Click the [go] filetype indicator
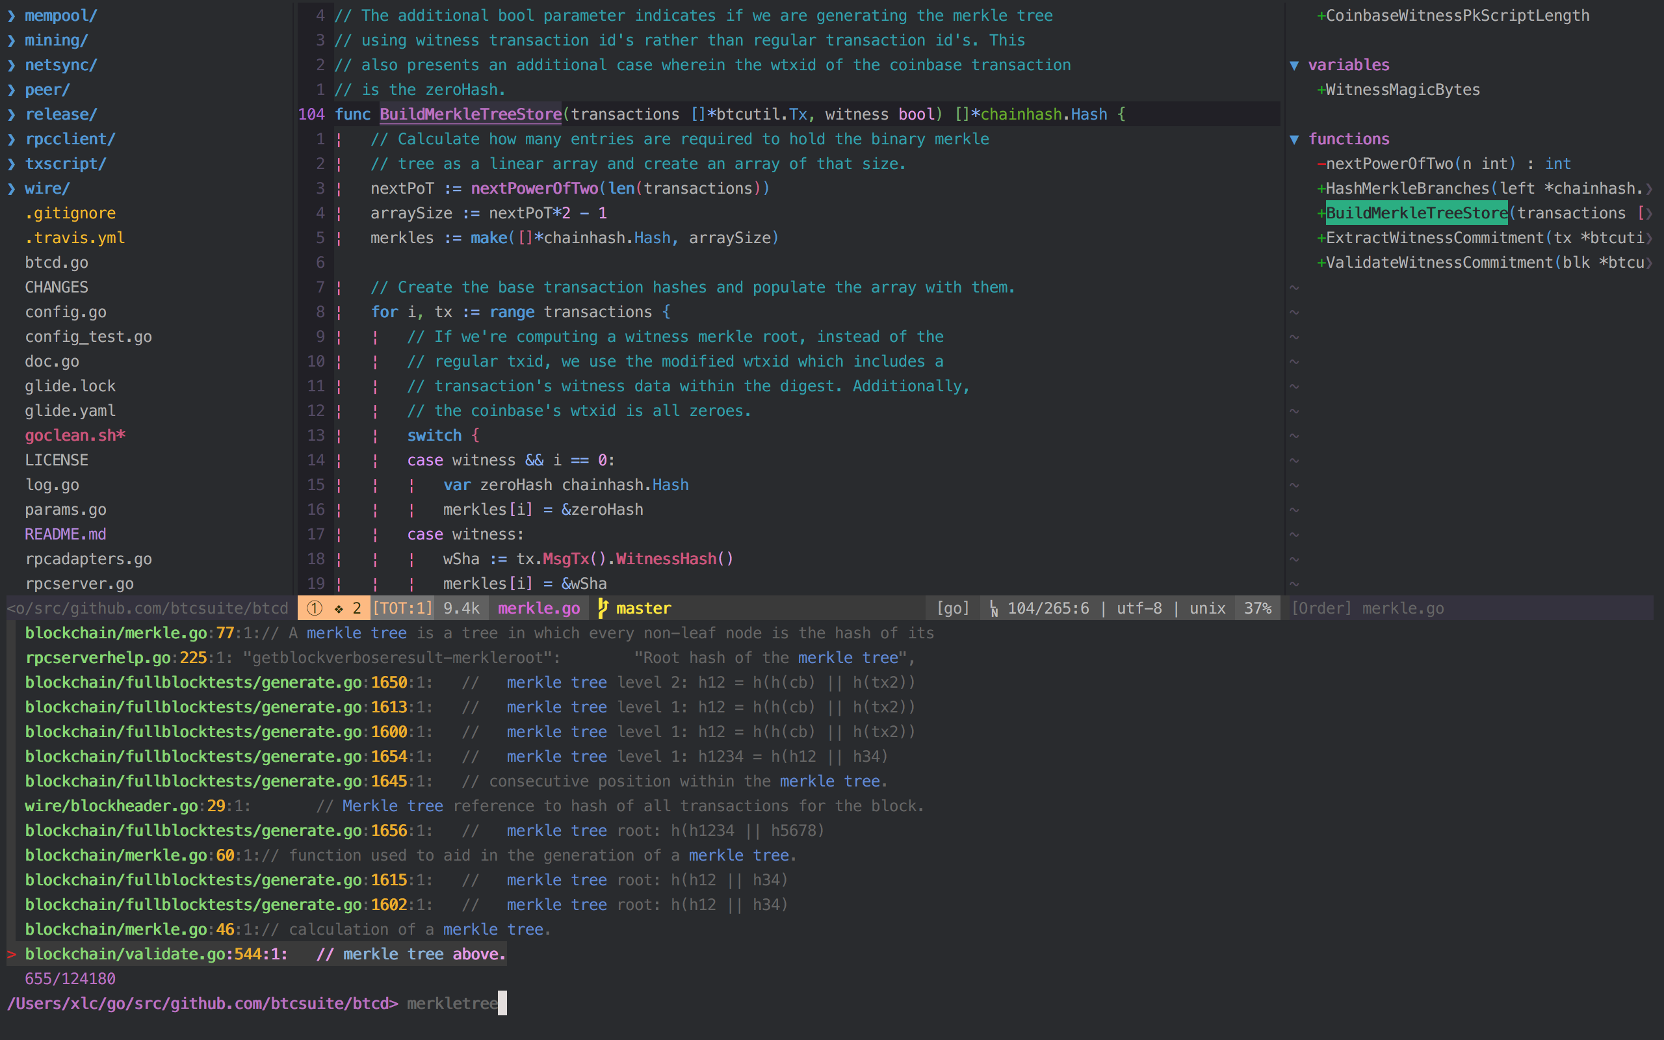This screenshot has width=1664, height=1040. click(952, 608)
